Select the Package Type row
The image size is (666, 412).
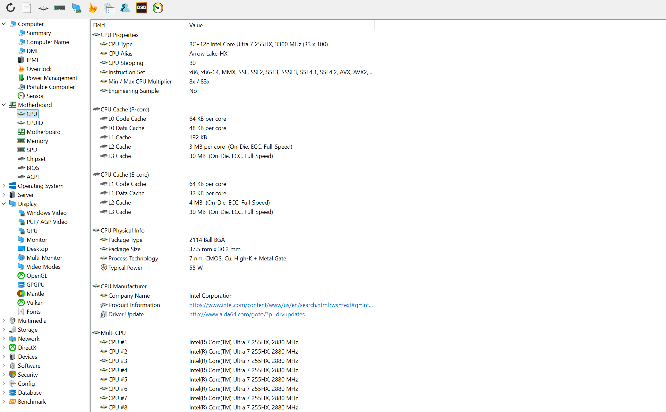coord(233,240)
